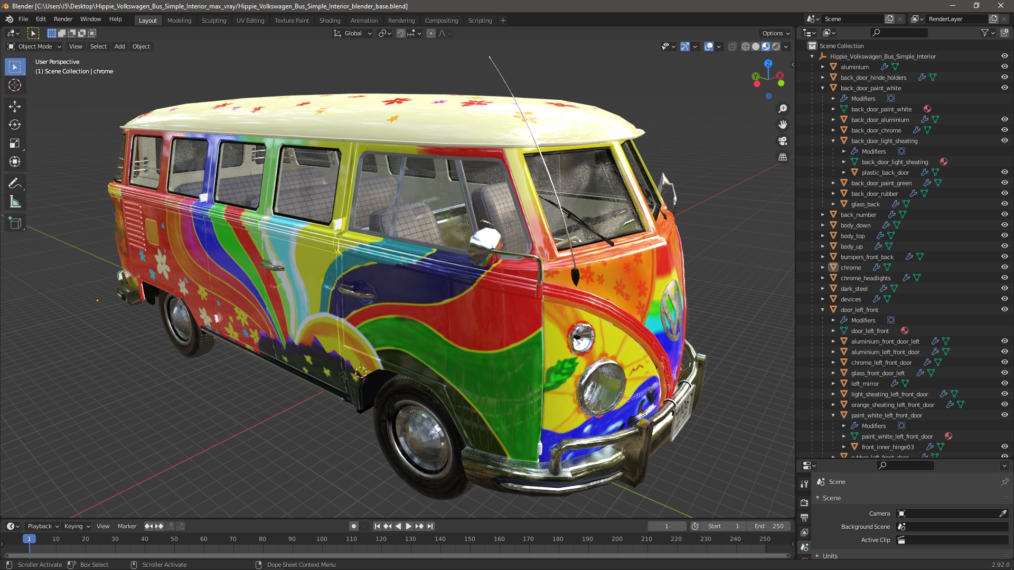Add a new workspace with plus button

point(503,21)
